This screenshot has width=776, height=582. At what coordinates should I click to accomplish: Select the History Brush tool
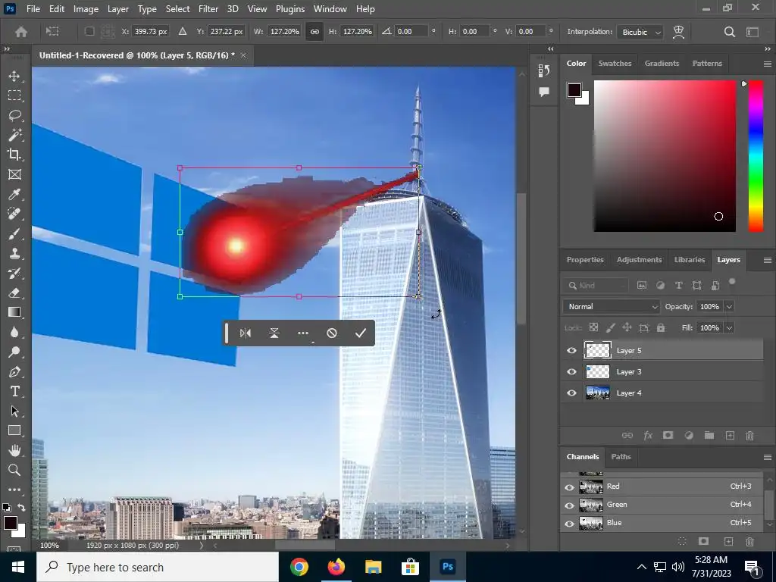14,273
